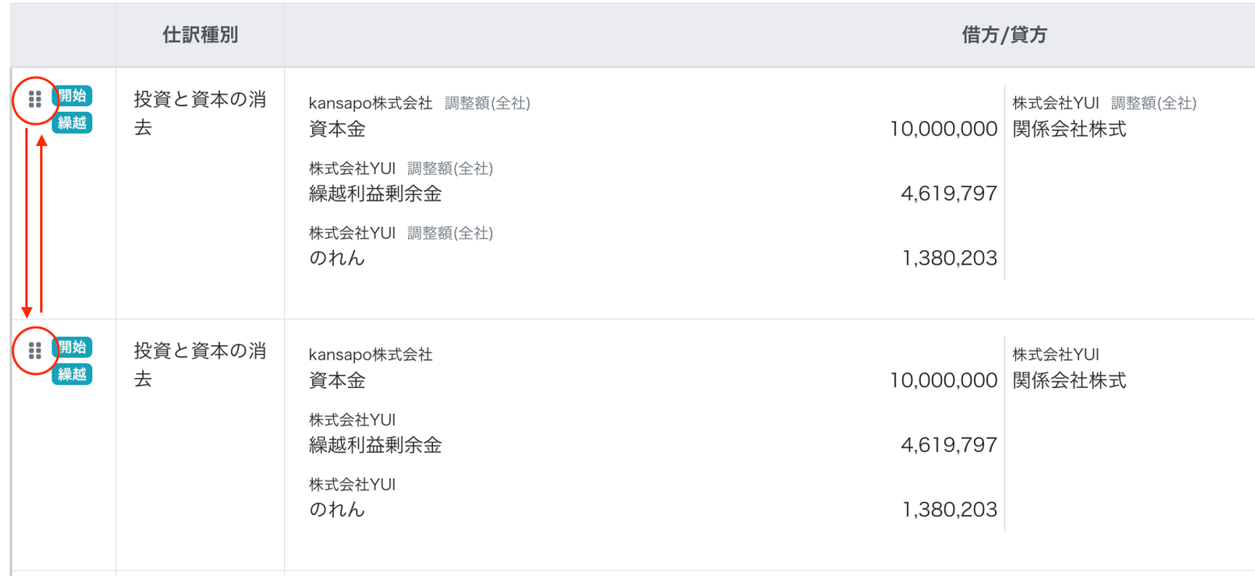Click the 仕訳種別 column header

point(200,35)
